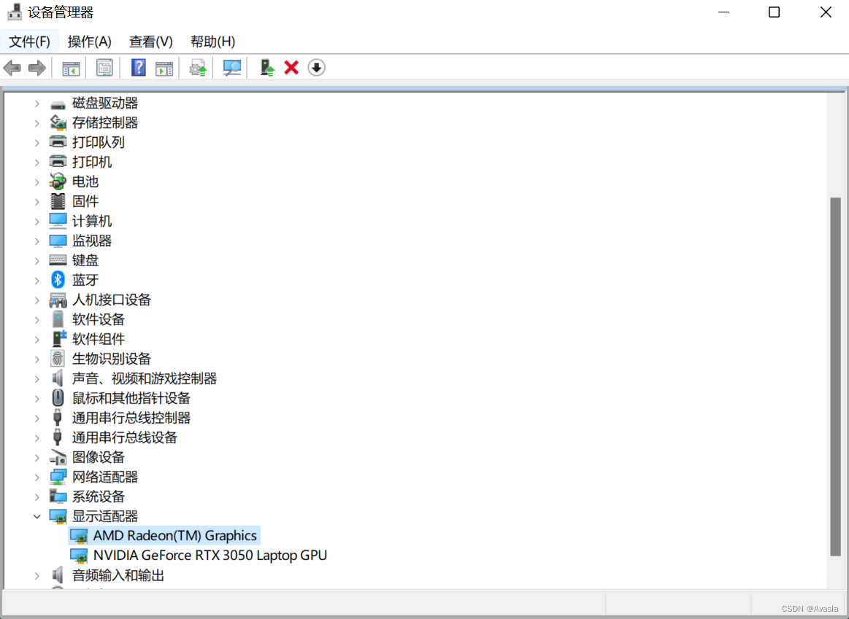849x619 pixels.
Task: Click the Forward arrow toolbar icon
Action: point(37,68)
